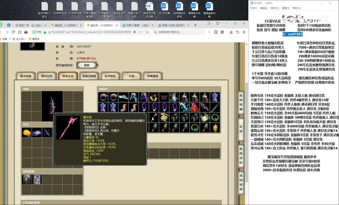The image size is (339, 205).
Task: Click the highlighted V: noif1993 text in Notepad
Action: 292,34
